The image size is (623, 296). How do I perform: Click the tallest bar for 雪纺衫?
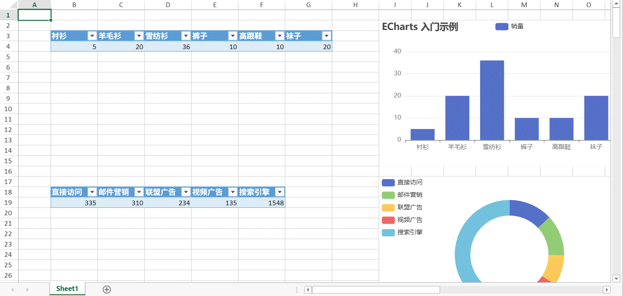492,100
